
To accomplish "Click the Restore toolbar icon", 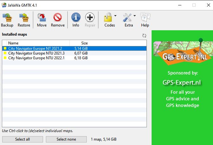I will coord(24,18).
